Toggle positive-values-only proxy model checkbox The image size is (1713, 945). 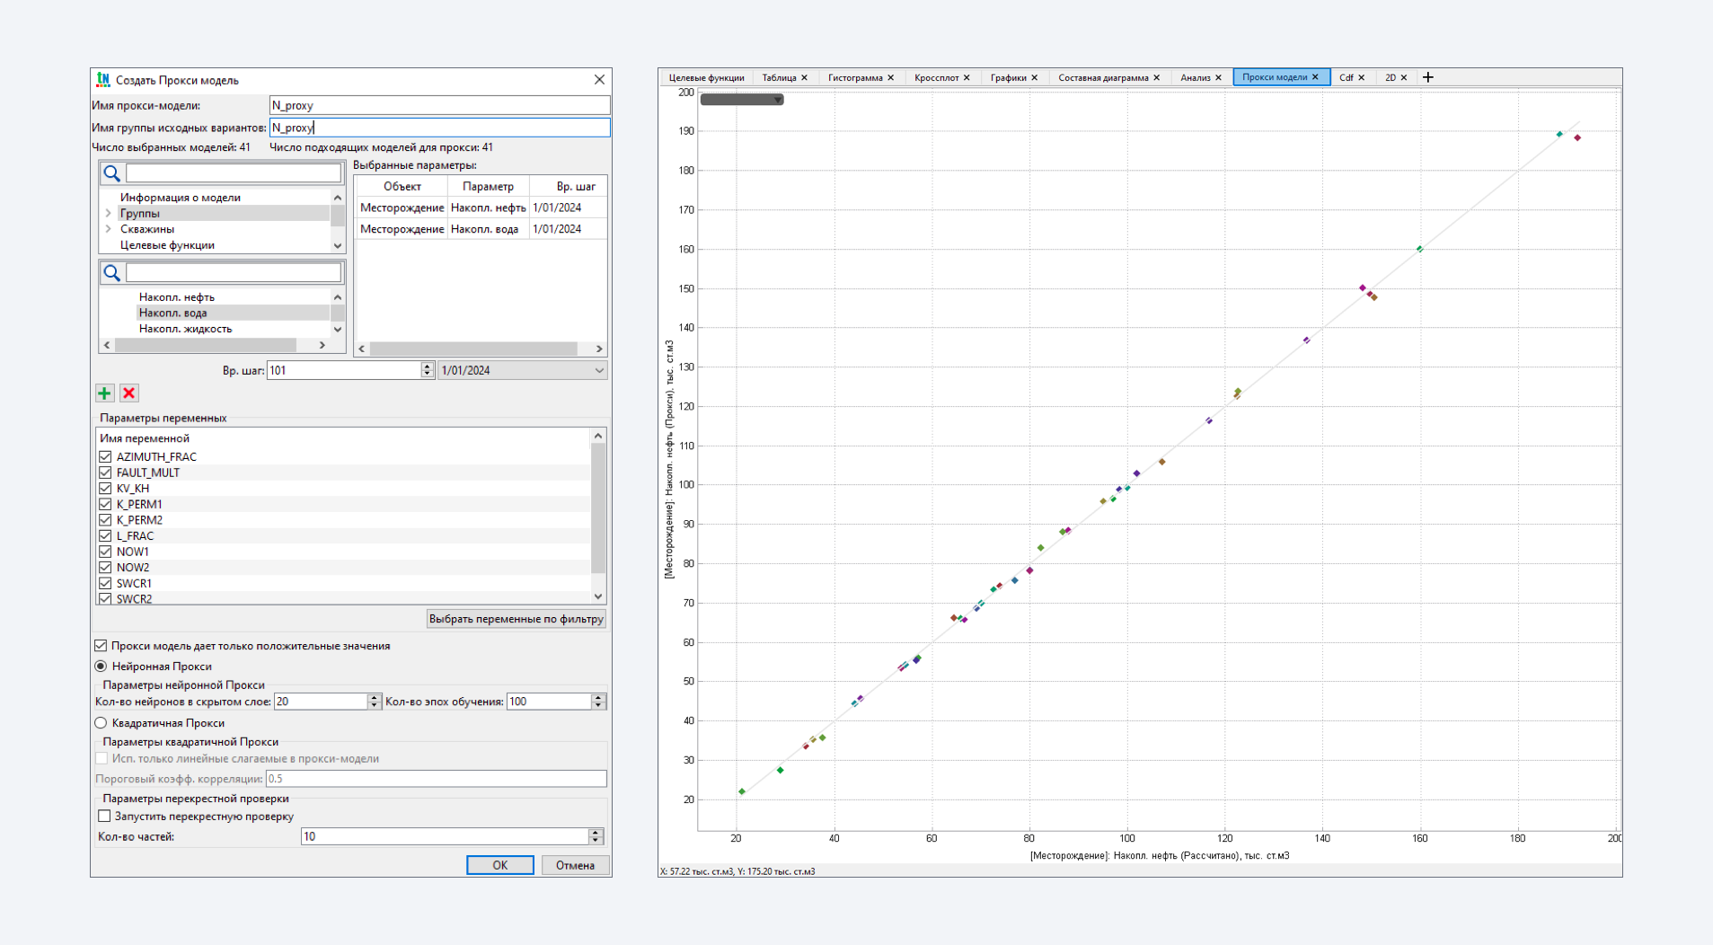tap(101, 646)
